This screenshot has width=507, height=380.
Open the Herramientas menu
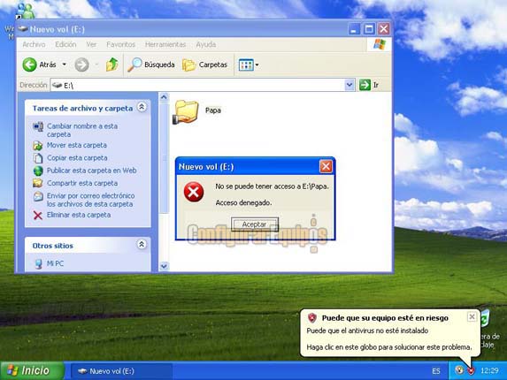click(165, 44)
